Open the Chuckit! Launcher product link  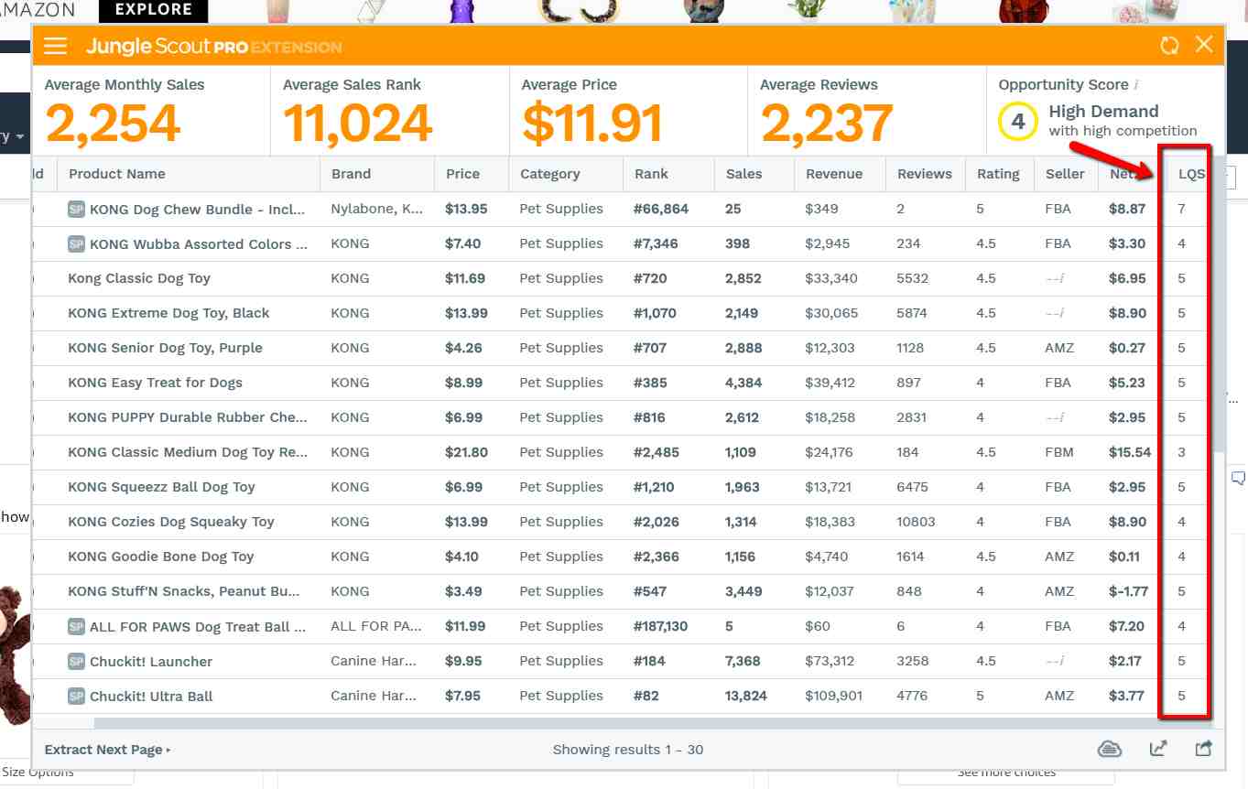[x=151, y=662]
